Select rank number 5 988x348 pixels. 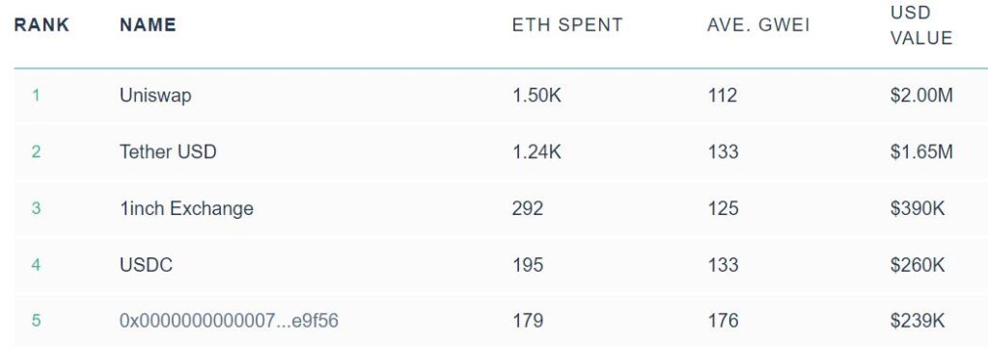(36, 321)
